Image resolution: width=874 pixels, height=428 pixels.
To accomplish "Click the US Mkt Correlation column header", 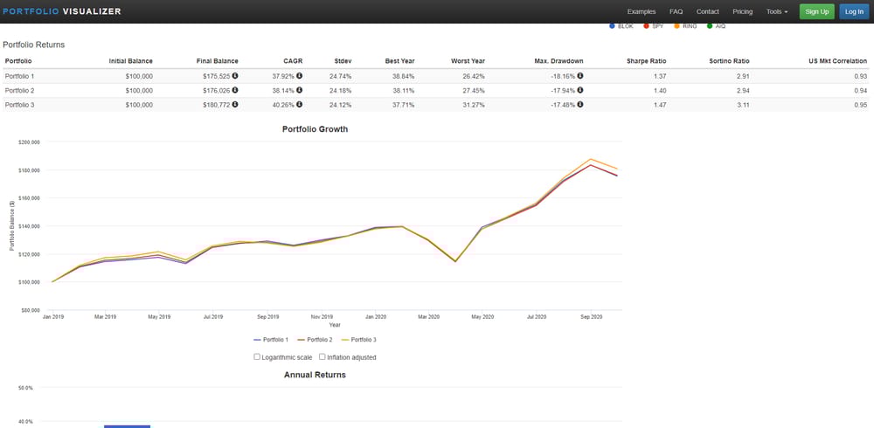I will (x=838, y=61).
